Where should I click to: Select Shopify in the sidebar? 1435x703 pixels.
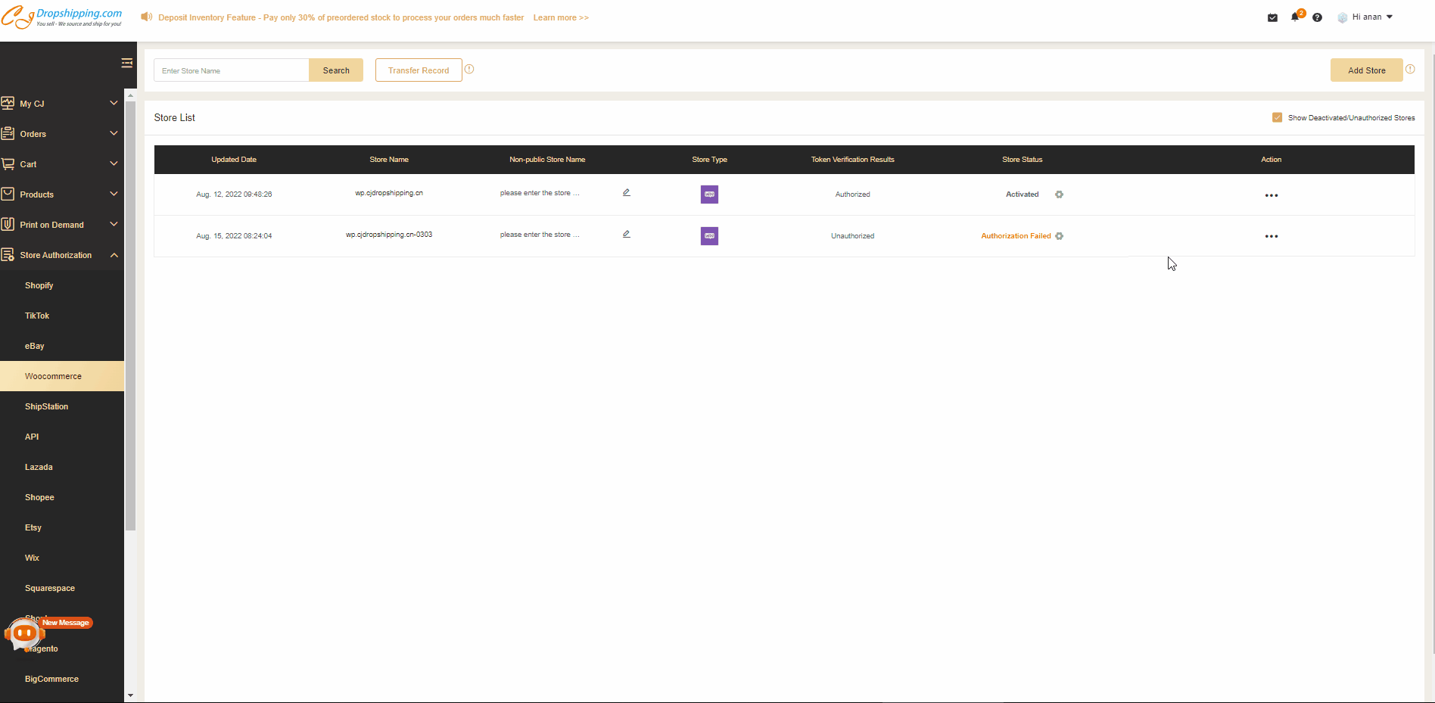pyautogui.click(x=39, y=285)
